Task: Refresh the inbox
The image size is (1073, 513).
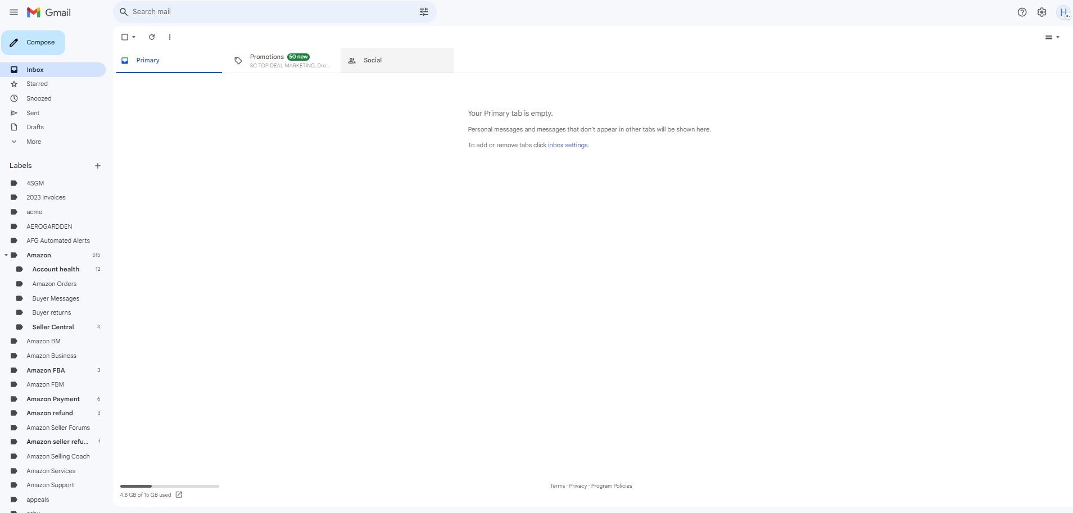Action: 152,37
